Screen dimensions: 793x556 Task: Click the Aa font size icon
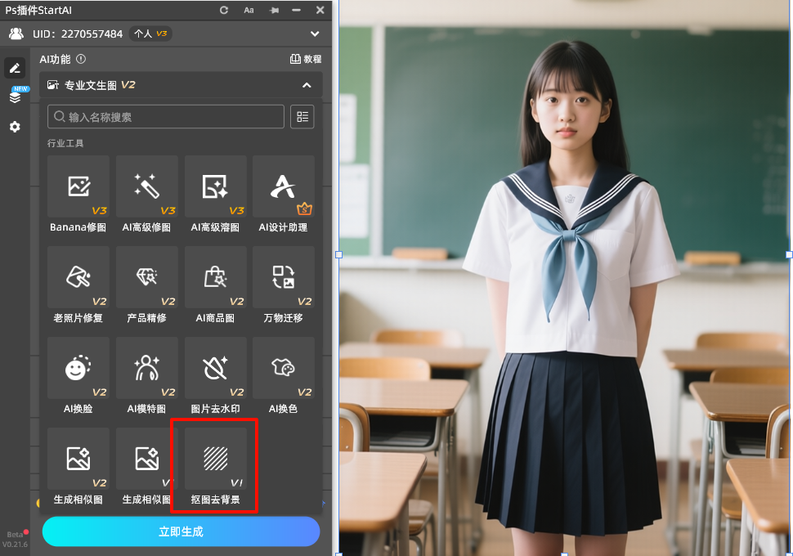(249, 10)
